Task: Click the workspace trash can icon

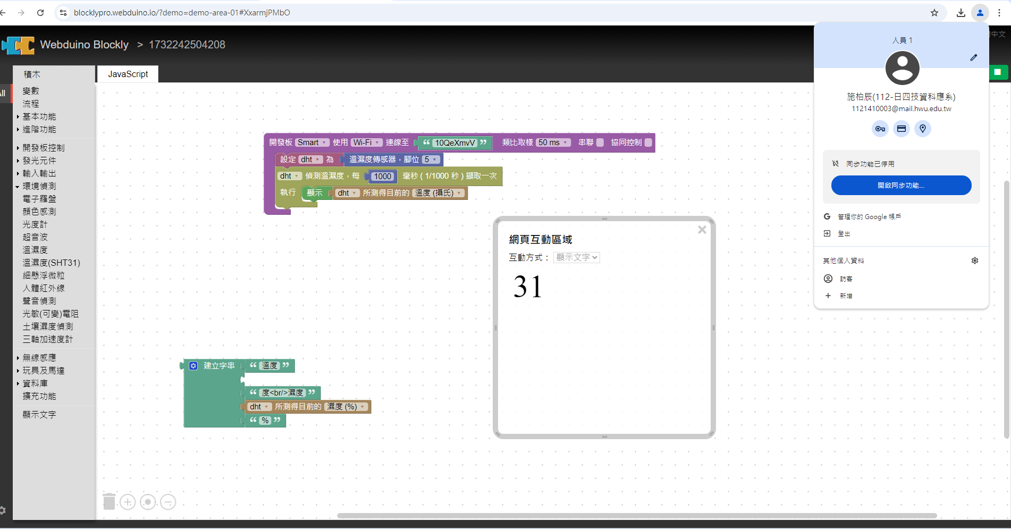Action: [x=109, y=501]
